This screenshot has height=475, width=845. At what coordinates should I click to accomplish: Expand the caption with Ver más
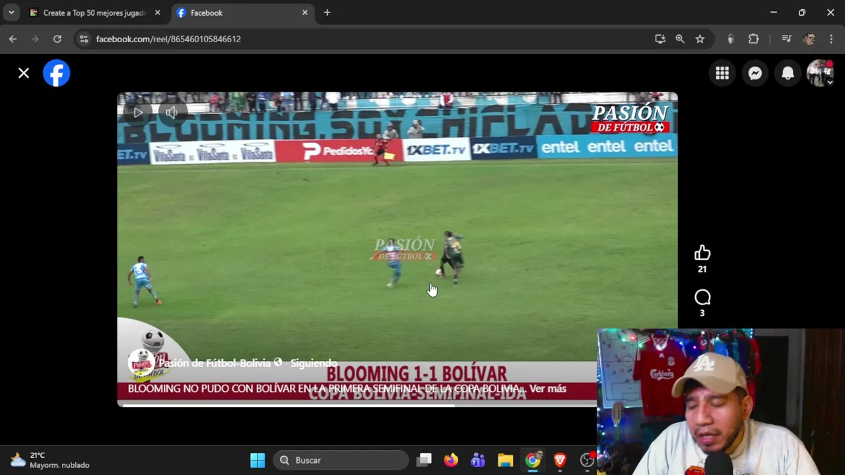pos(547,389)
